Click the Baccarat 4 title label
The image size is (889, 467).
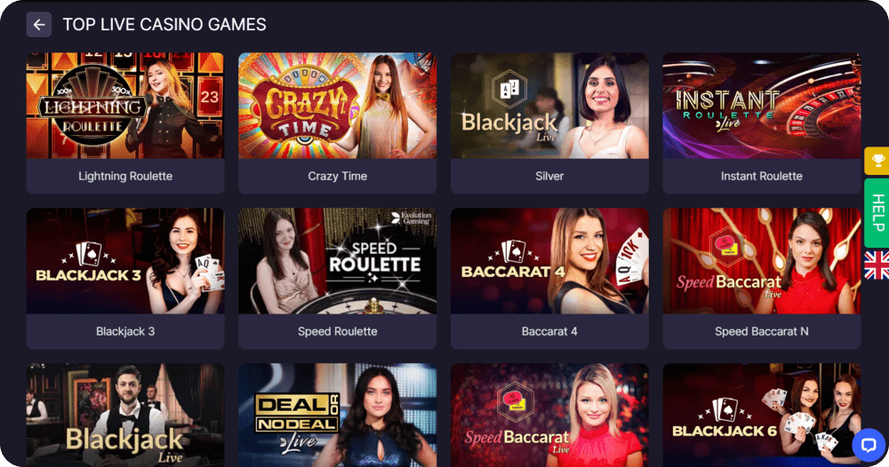click(x=549, y=331)
